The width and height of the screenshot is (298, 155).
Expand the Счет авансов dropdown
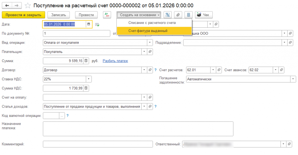276,70
